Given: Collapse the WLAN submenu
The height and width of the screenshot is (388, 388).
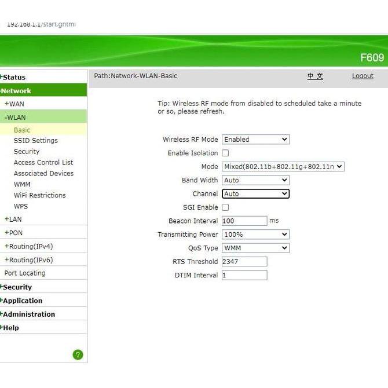Looking at the screenshot, I should click(15, 118).
